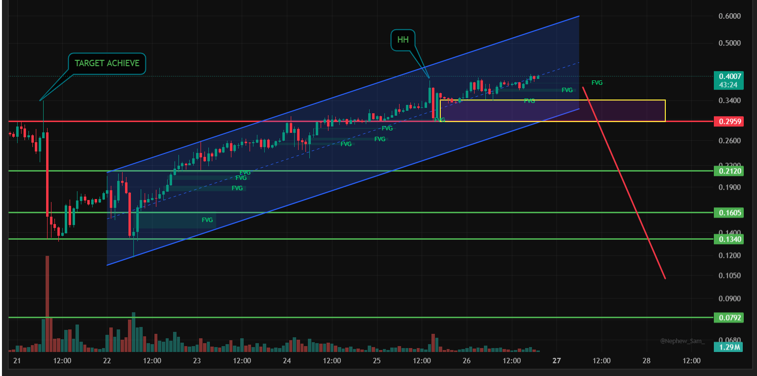Screen dimensions: 757x376
Task: Select the HH callout label
Action: [x=403, y=40]
